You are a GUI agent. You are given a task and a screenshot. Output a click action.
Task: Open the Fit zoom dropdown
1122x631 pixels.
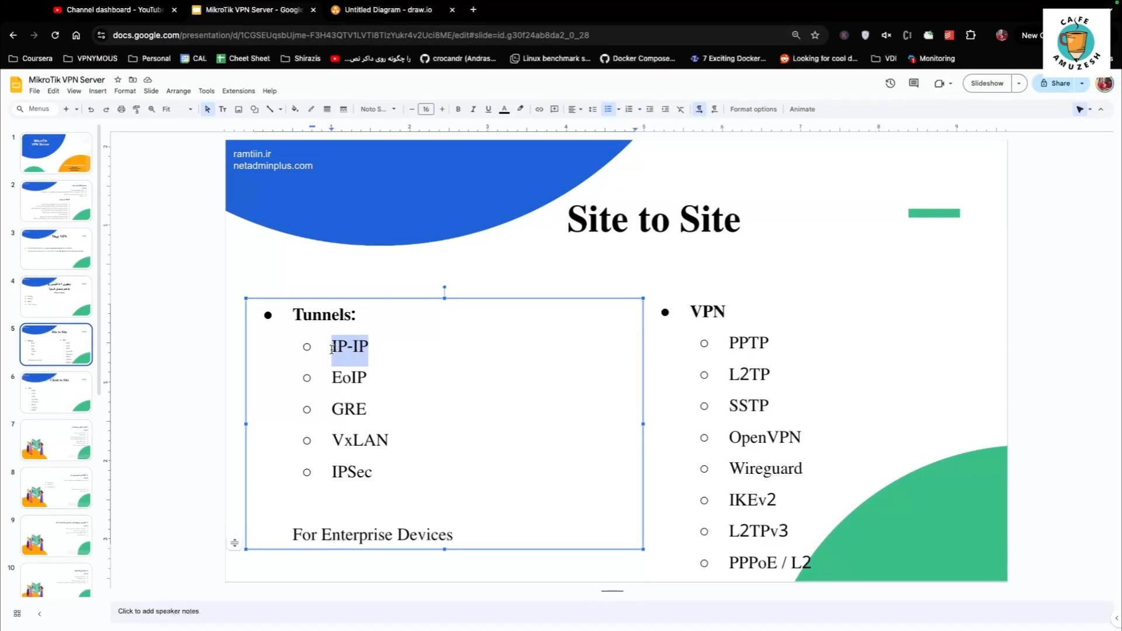[x=178, y=109]
